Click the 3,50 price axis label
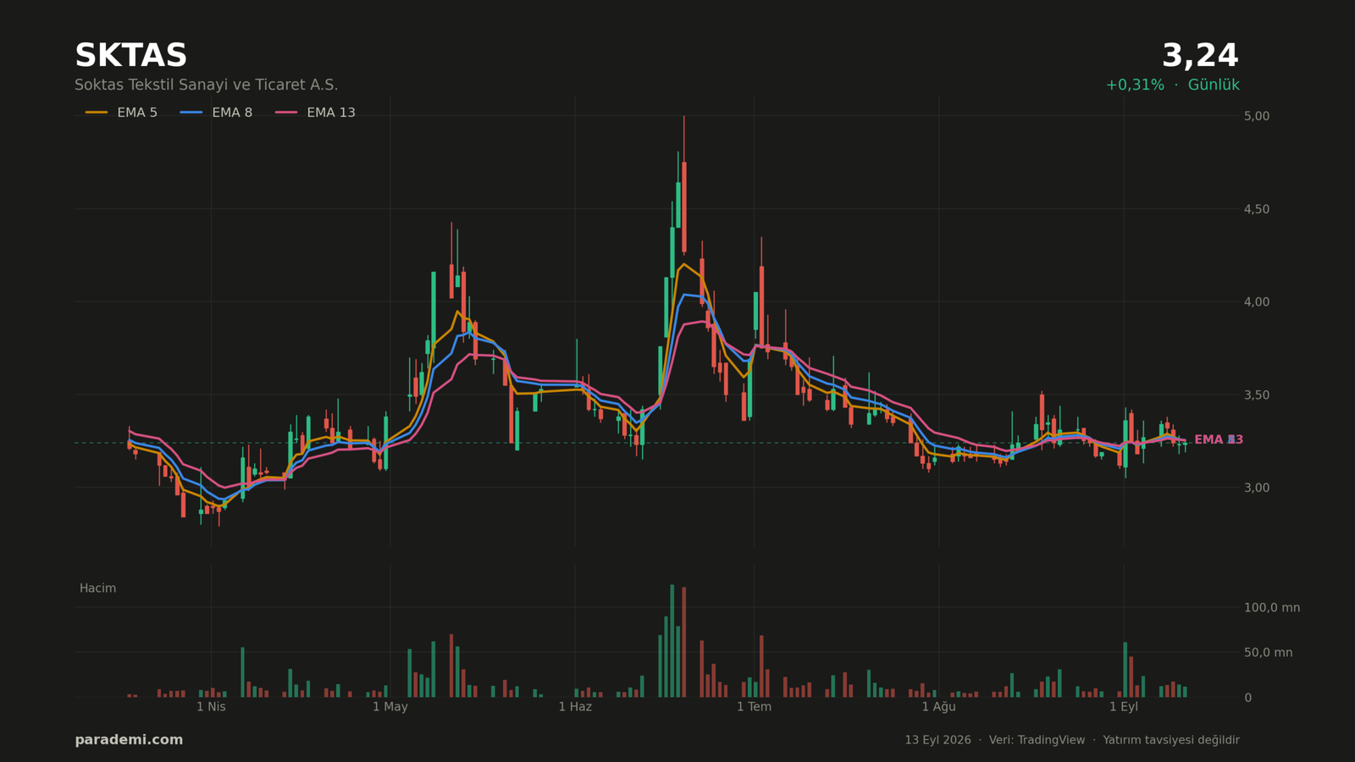 (x=1257, y=395)
